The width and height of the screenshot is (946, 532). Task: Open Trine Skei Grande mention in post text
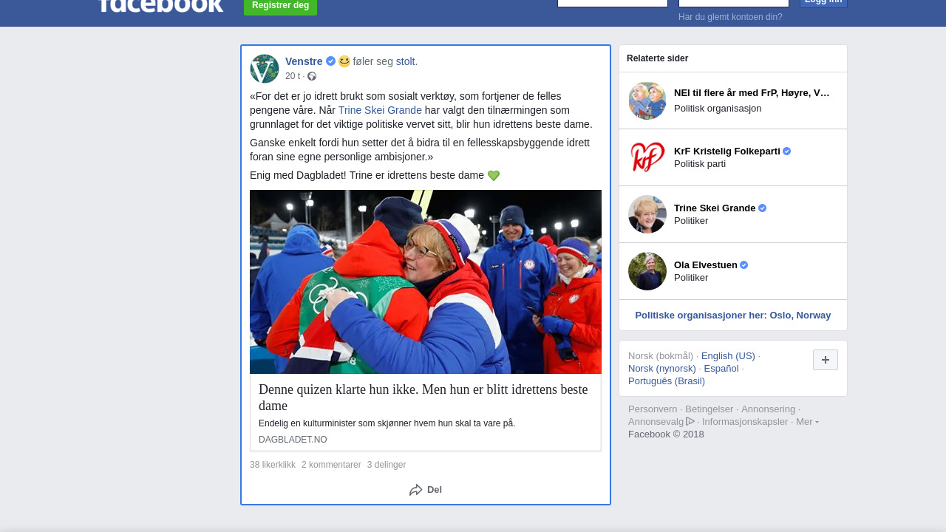(x=380, y=110)
